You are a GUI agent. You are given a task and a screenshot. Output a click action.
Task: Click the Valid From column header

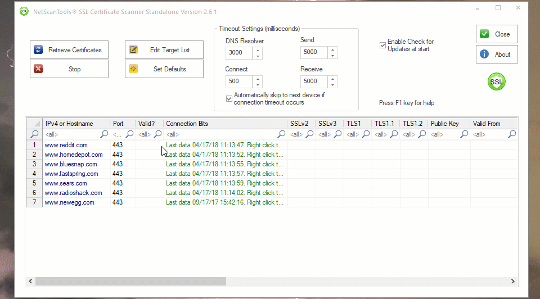pyautogui.click(x=494, y=124)
